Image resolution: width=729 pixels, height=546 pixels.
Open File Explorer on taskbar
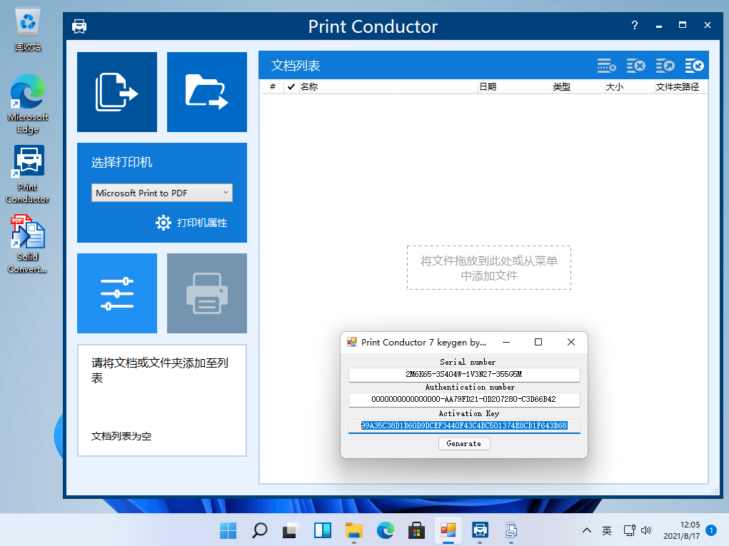[354, 530]
